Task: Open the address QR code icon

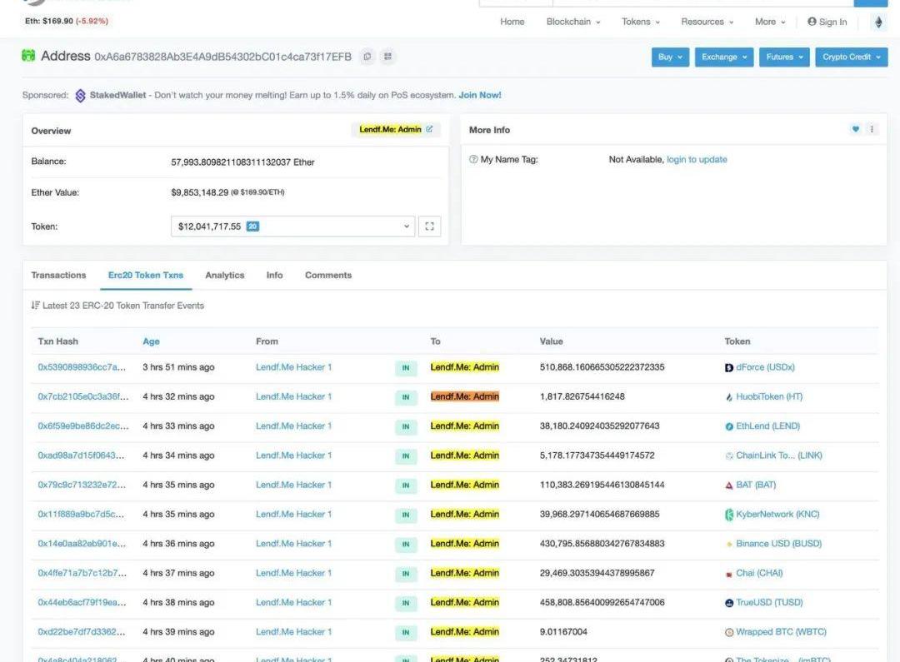Action: 388,57
